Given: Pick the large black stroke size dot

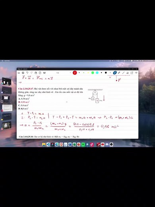Looking at the screenshot, I should pos(106,72).
